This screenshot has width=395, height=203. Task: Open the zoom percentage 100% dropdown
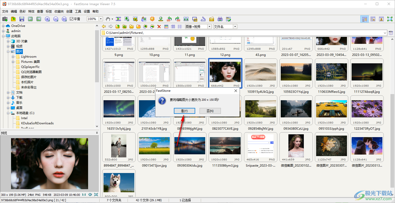[x=101, y=19]
